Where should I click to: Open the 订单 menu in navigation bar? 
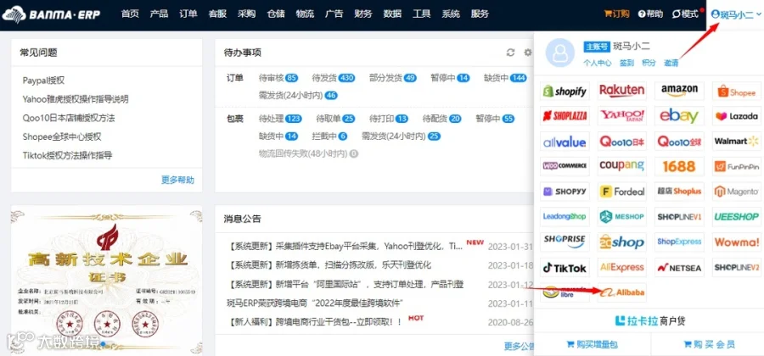pos(188,14)
